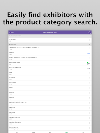This screenshot has width=100, height=133.
Task: Click the CSC ServiceWorks logo
Action: click(89, 68)
